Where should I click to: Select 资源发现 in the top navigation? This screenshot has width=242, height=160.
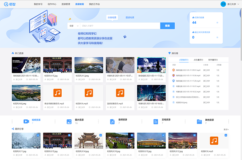[x=79, y=4]
